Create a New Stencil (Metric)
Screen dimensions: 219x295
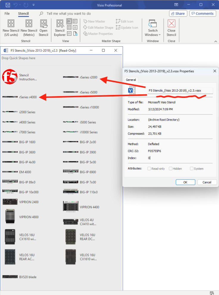(29, 28)
